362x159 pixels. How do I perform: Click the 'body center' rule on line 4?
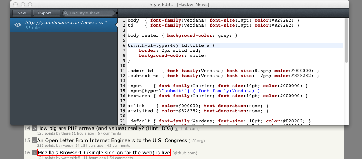[x=182, y=35]
